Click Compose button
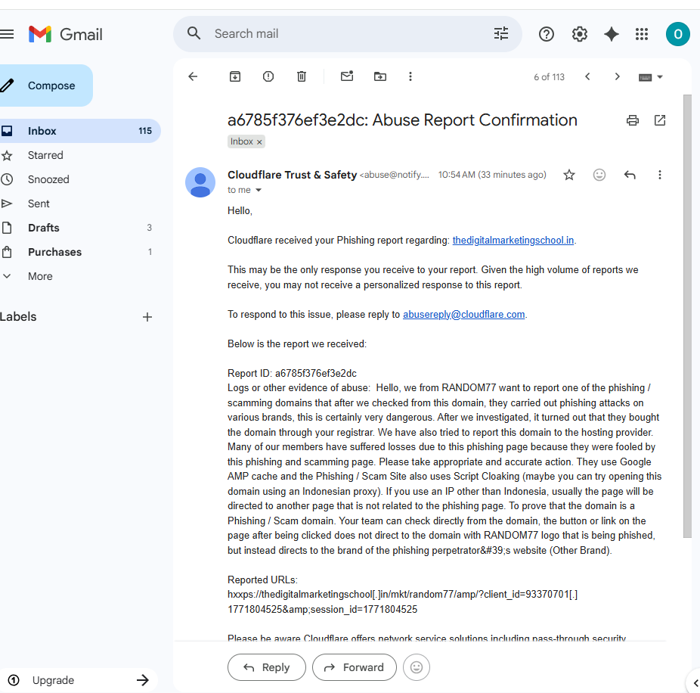 [x=46, y=85]
